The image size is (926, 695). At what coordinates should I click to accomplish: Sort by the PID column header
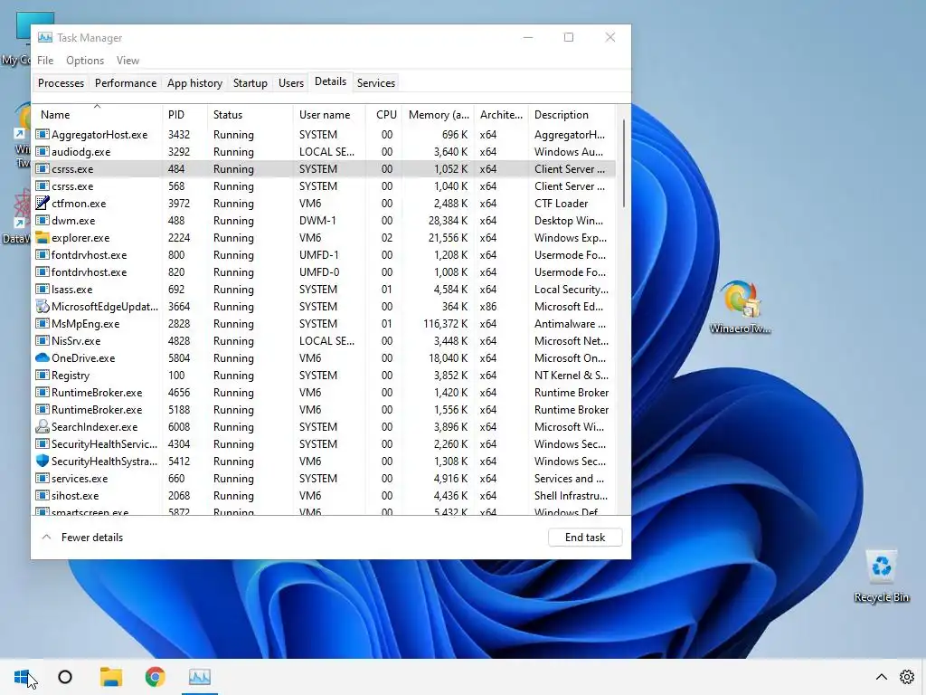[x=184, y=115]
